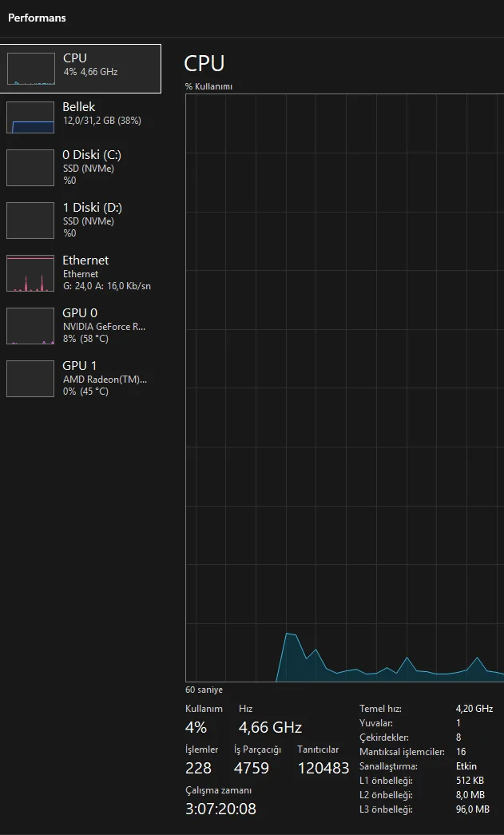This screenshot has height=835, width=504.
Task: Click the Hız 4,66 GHz value
Action: click(x=270, y=727)
